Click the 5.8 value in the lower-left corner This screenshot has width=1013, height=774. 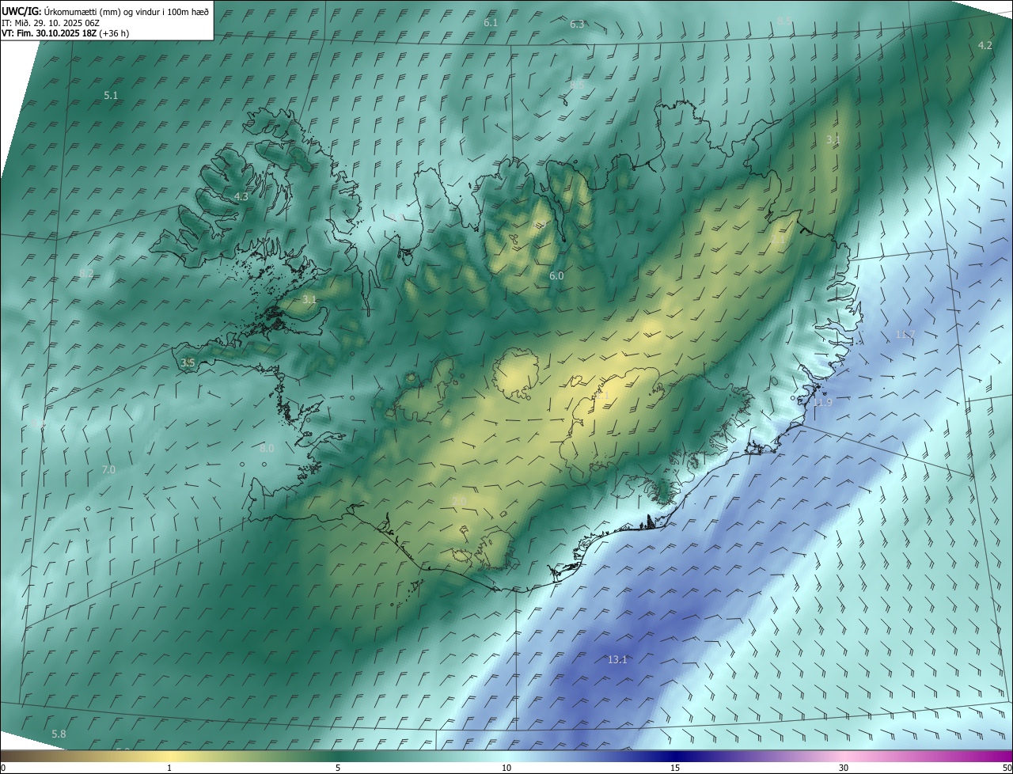point(59,734)
